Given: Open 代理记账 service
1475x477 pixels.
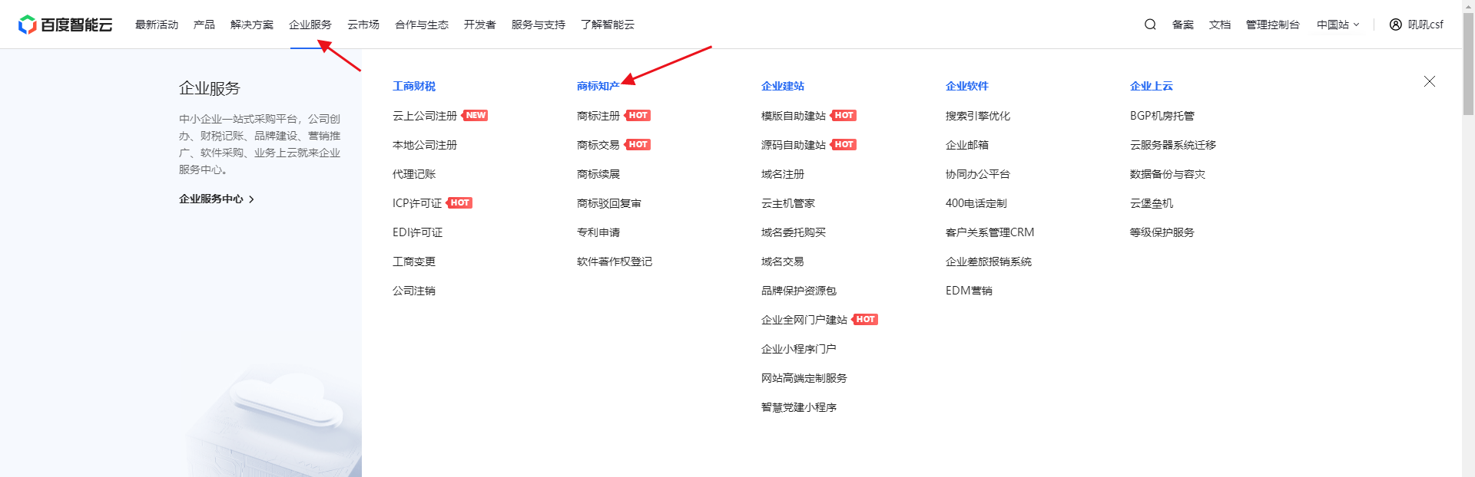Looking at the screenshot, I should pyautogui.click(x=414, y=174).
